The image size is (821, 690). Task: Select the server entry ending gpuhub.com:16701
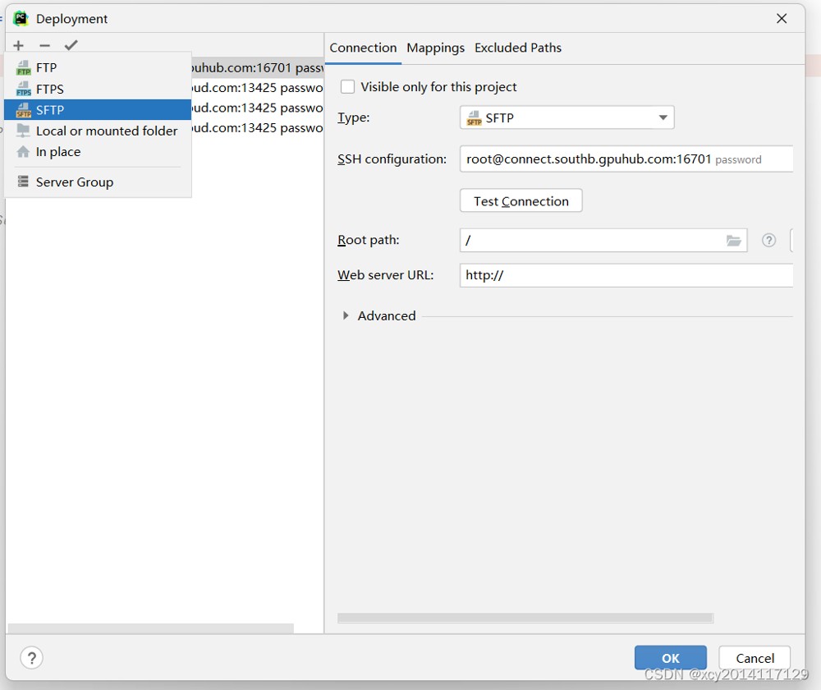(257, 67)
